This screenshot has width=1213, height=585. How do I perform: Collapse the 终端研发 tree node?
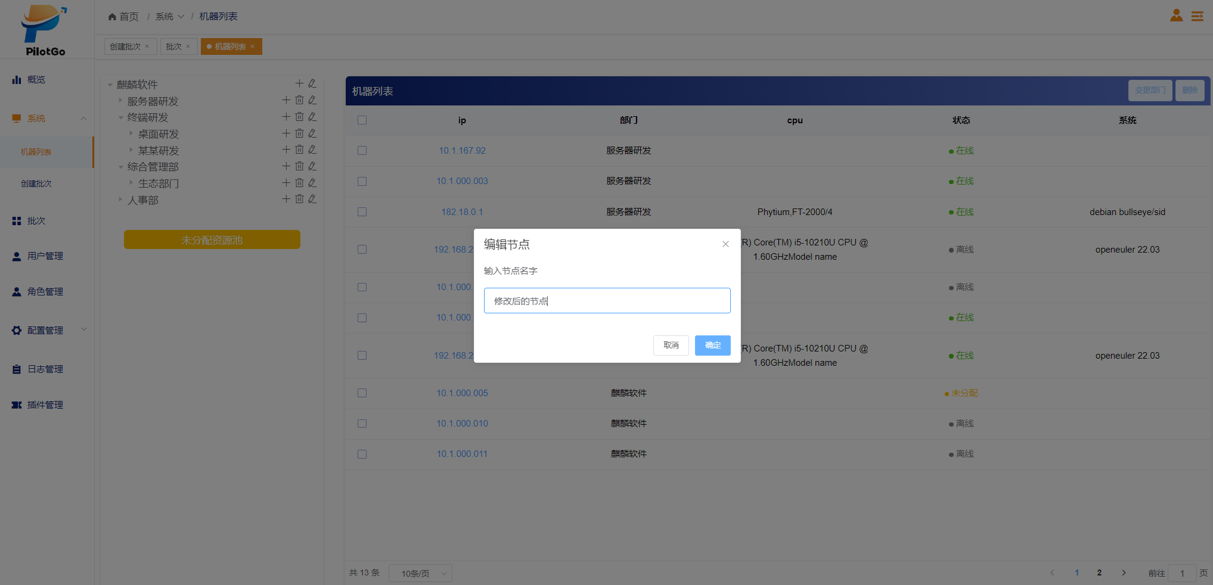tap(121, 117)
